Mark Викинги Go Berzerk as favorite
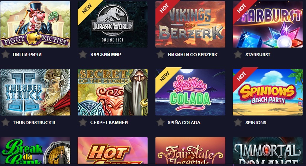Image resolution: width=306 pixels, height=166 pixels. (160, 54)
